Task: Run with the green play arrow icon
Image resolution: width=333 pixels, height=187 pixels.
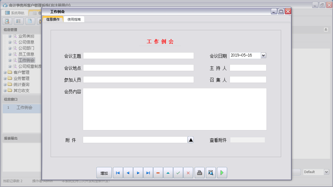Action: 222,172
